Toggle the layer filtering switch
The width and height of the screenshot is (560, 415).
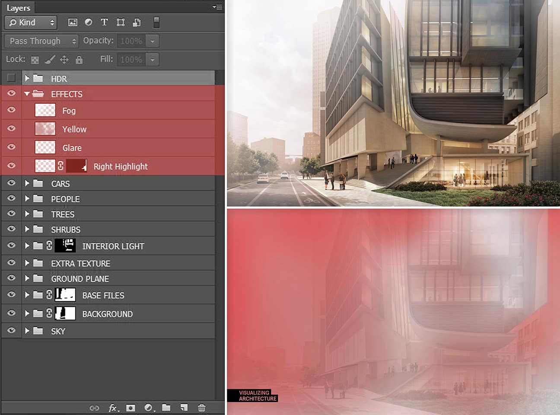pyautogui.click(x=156, y=22)
